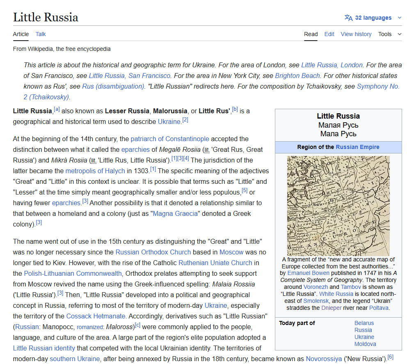Open Belarus link under Today part of

(x=364, y=323)
